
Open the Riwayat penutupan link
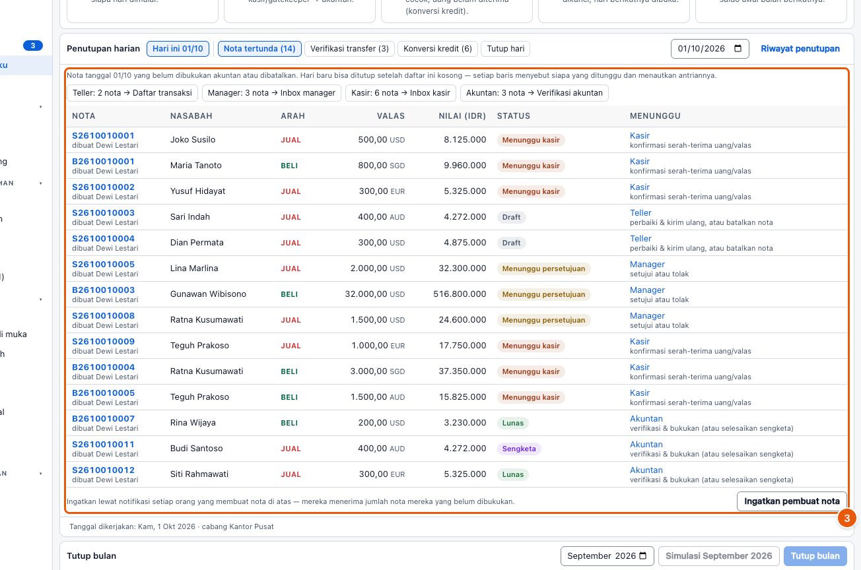[x=800, y=49]
